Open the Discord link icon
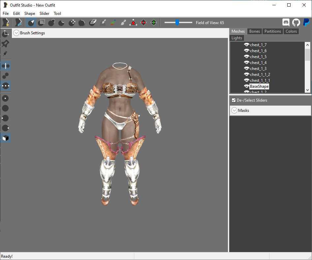312x260 pixels. tap(286, 22)
